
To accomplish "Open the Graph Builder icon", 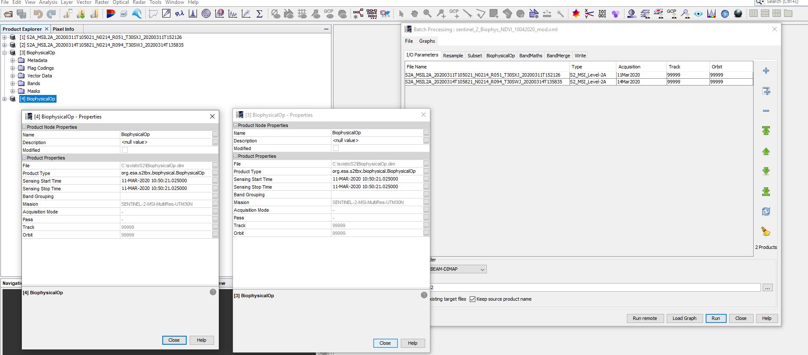I will (358, 14).
